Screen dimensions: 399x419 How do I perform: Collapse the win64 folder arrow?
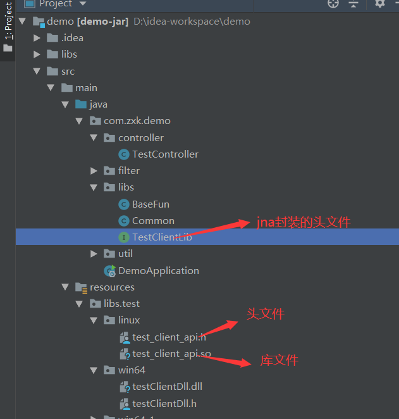tap(94, 370)
